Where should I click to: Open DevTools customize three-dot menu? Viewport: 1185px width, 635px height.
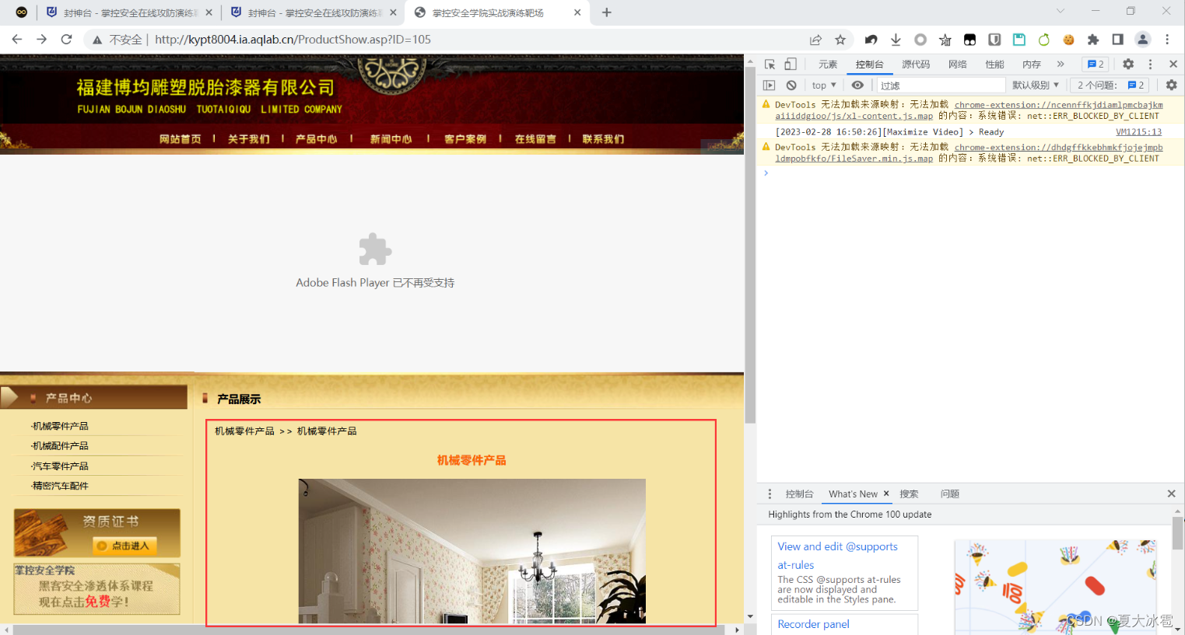tap(1150, 65)
